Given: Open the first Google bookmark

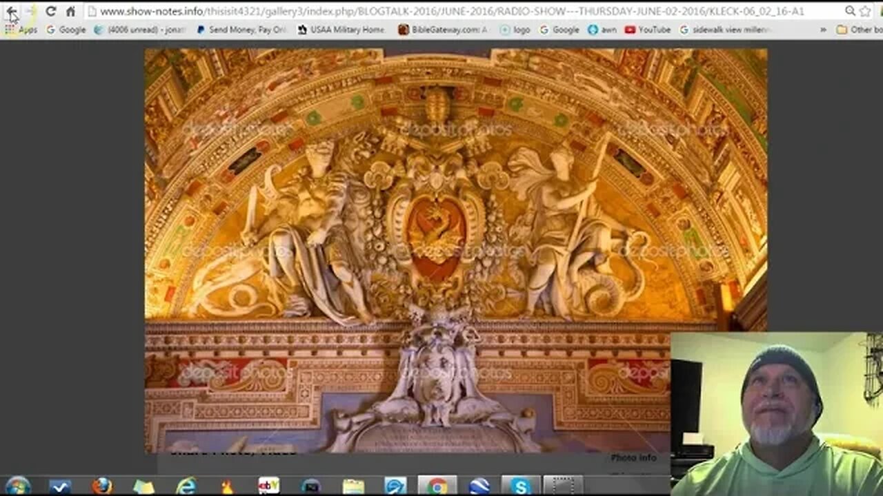Looking at the screenshot, I should click(x=66, y=30).
